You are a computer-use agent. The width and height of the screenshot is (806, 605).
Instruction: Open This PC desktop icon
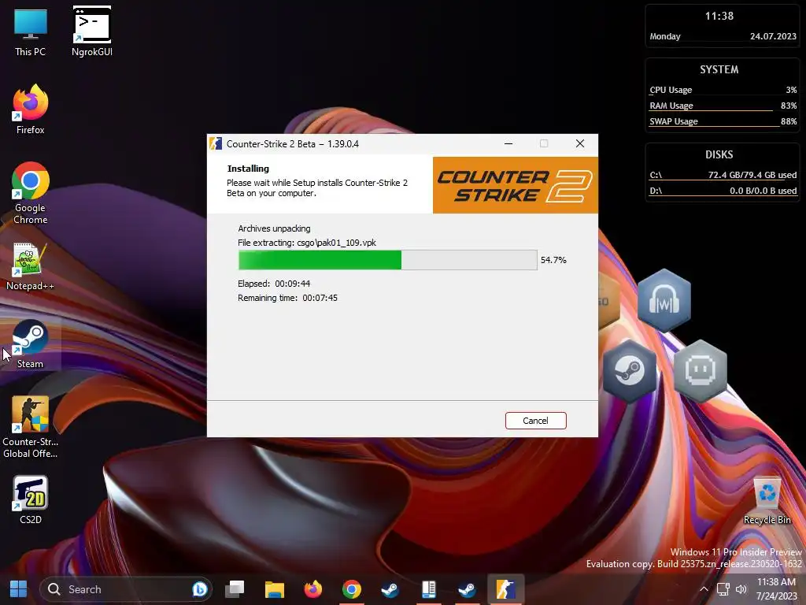[31, 32]
